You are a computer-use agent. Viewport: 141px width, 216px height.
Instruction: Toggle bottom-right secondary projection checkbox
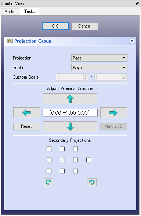(x=76, y=171)
